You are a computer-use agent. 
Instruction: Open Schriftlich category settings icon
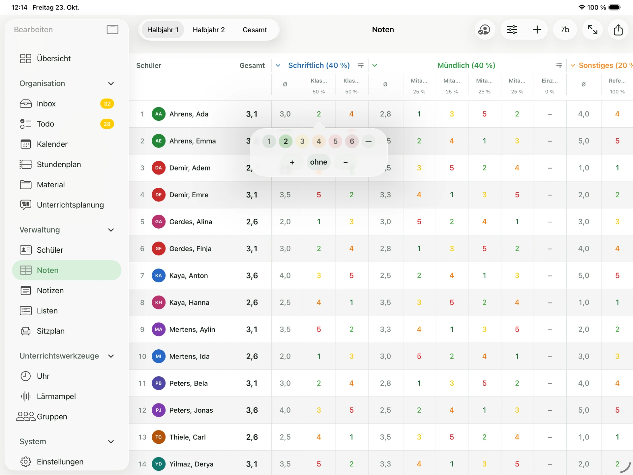(361, 65)
